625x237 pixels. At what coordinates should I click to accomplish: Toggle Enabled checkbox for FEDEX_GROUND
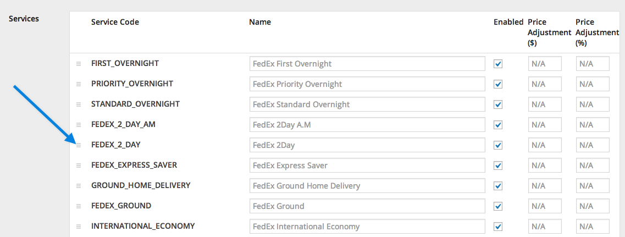pyautogui.click(x=498, y=206)
